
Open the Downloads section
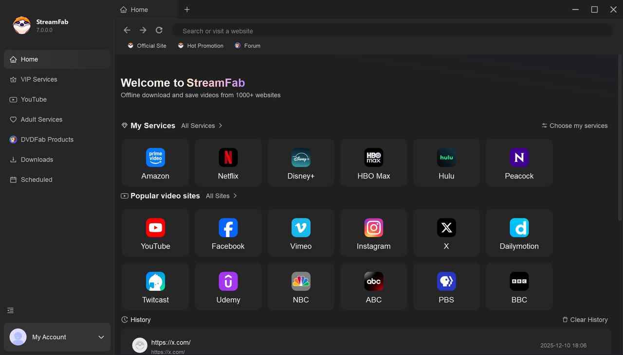coord(37,160)
